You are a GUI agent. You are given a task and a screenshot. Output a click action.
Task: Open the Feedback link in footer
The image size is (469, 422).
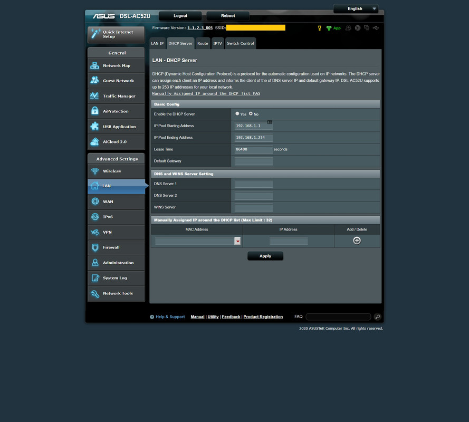[x=231, y=316]
